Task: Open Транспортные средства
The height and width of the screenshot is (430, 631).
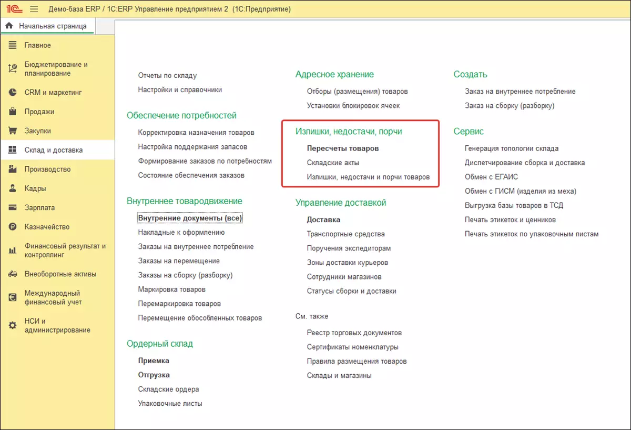Action: point(345,234)
